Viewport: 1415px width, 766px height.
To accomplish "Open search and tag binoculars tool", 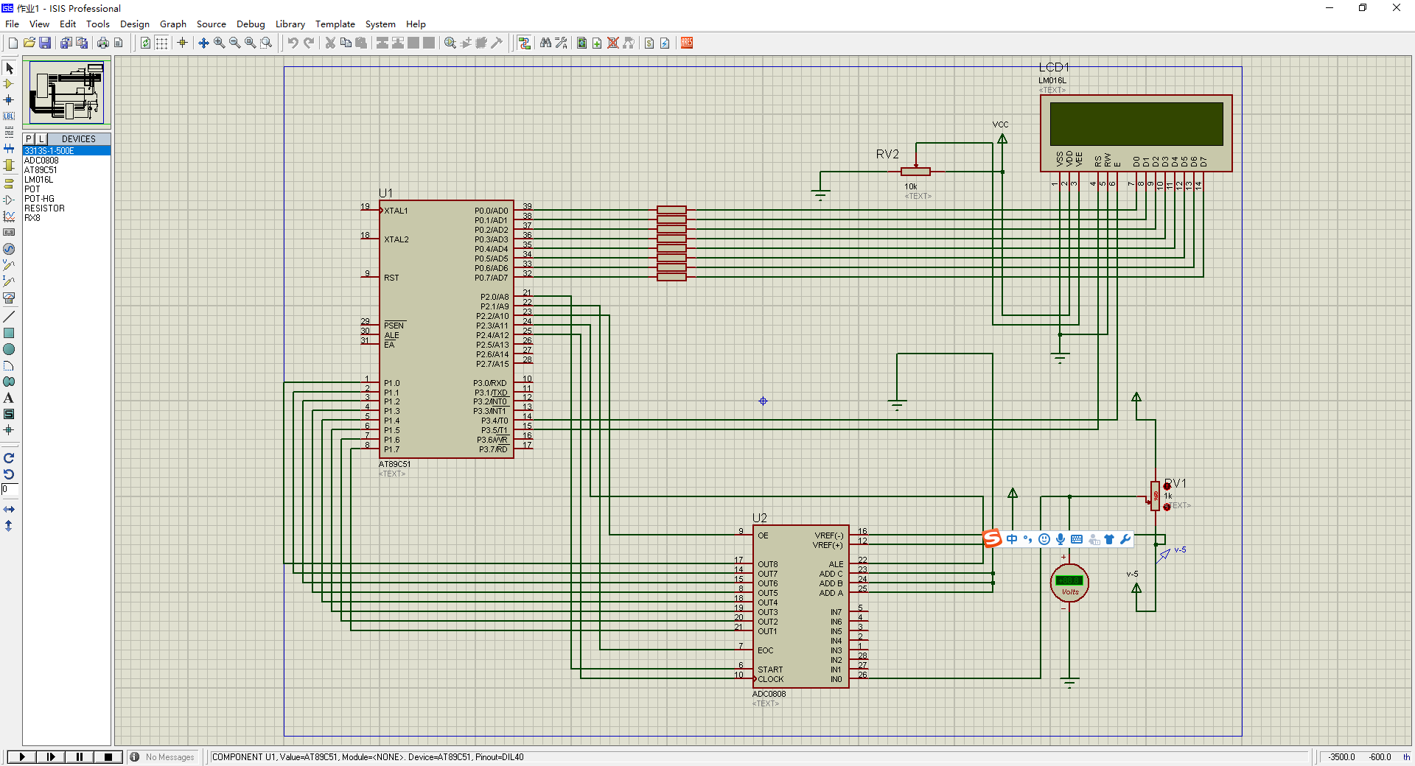I will coord(545,43).
